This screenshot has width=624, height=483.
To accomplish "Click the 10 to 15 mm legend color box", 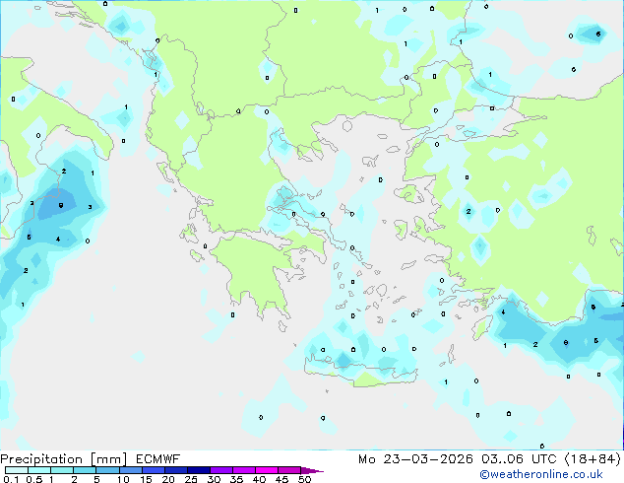I will [130, 470].
